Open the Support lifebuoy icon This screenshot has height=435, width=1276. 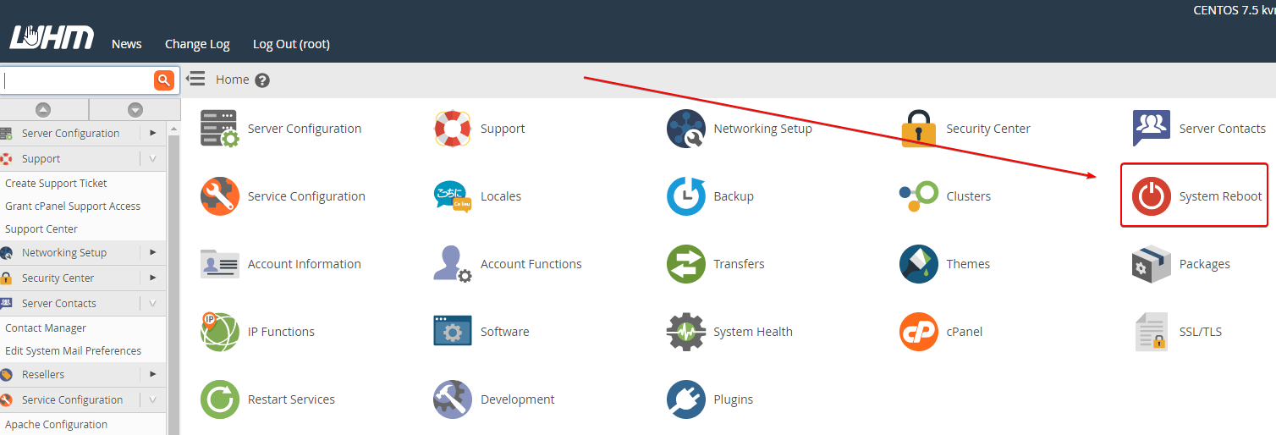pos(453,129)
